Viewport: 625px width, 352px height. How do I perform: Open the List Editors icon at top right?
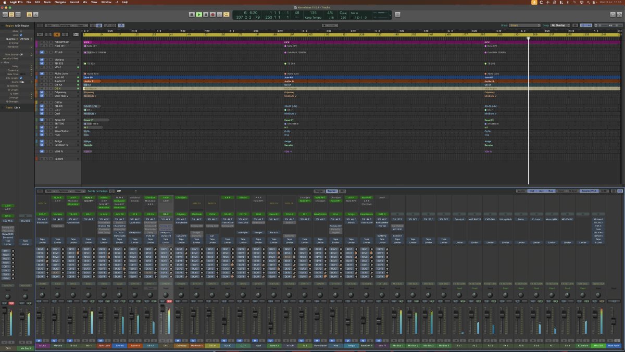612,15
